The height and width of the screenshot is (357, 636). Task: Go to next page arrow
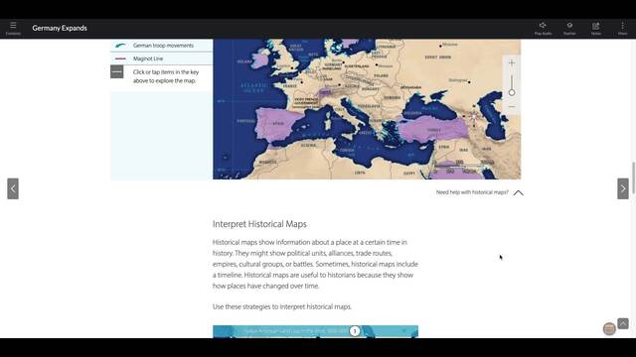tap(623, 188)
